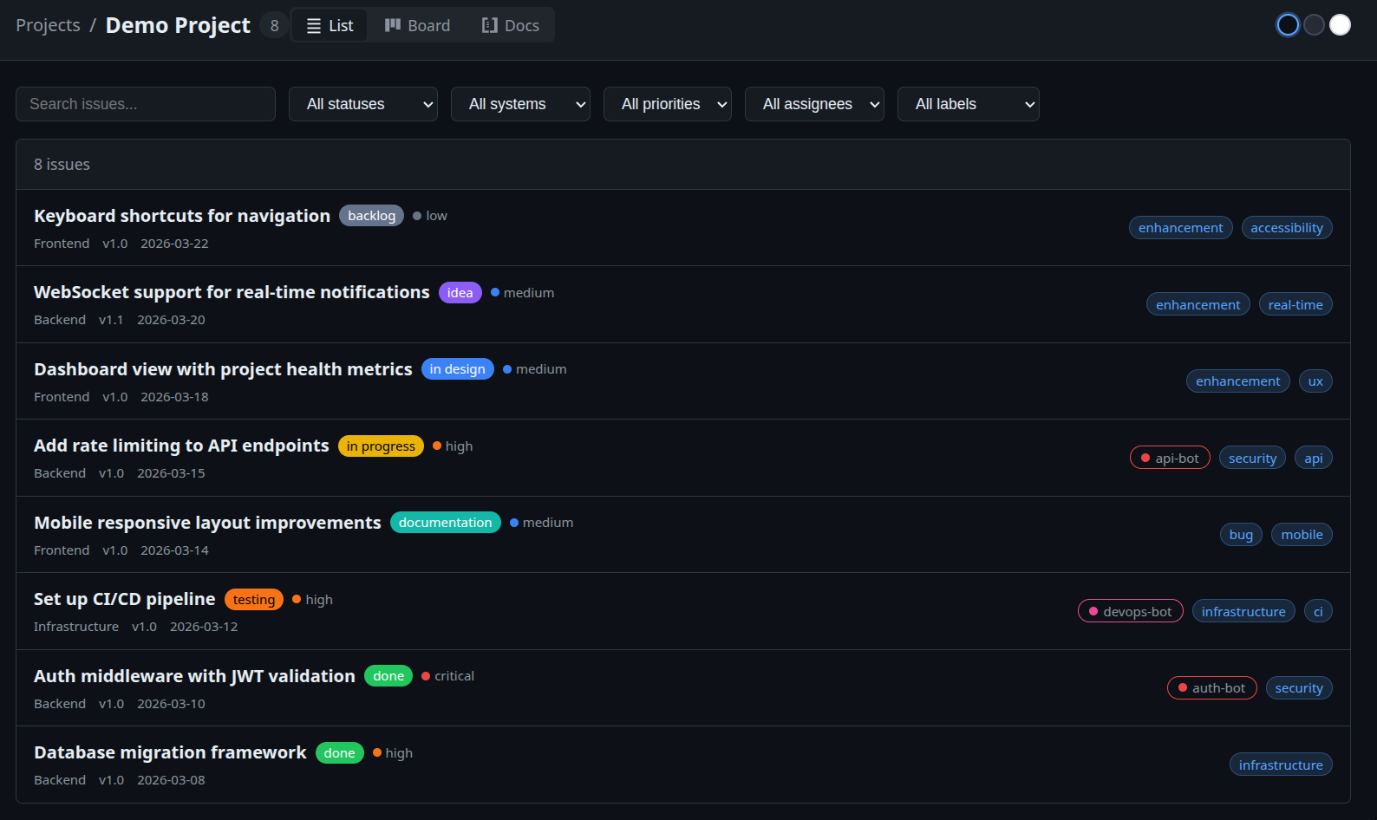Open Auth middleware with JWT validation issue

pos(194,676)
